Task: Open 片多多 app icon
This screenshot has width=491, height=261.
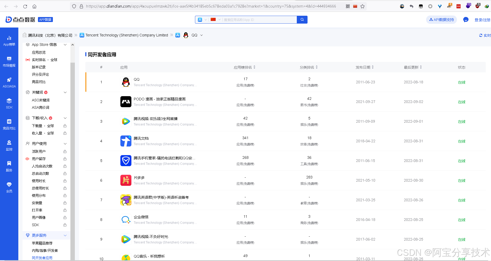Action: tap(126, 180)
